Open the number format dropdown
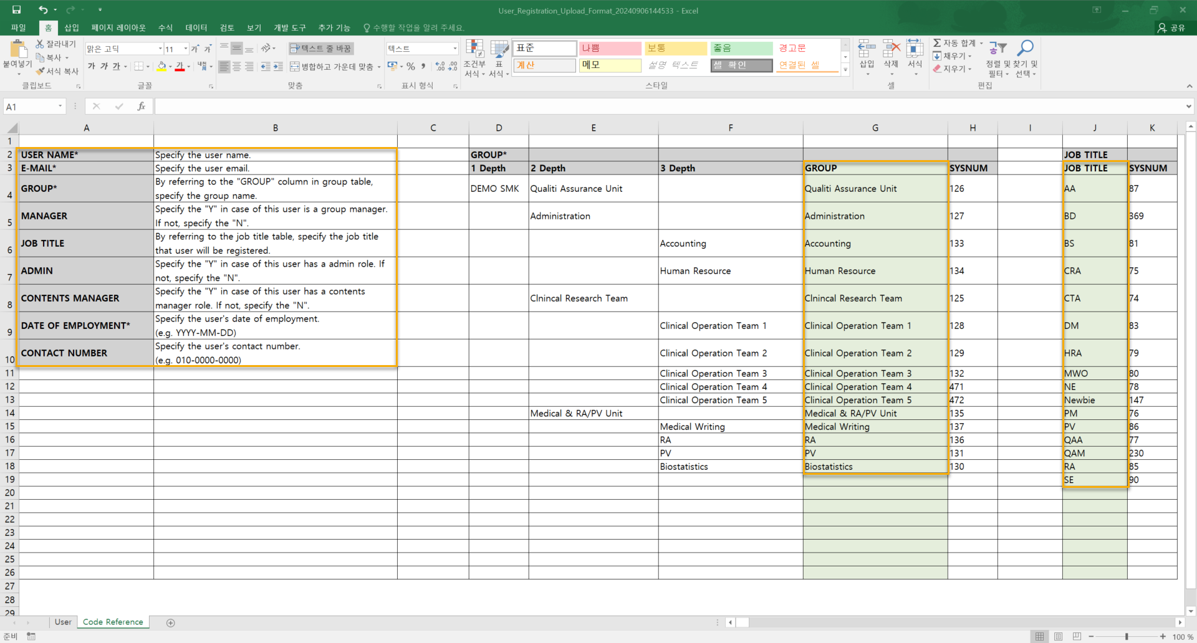Image resolution: width=1197 pixels, height=643 pixels. 454,48
